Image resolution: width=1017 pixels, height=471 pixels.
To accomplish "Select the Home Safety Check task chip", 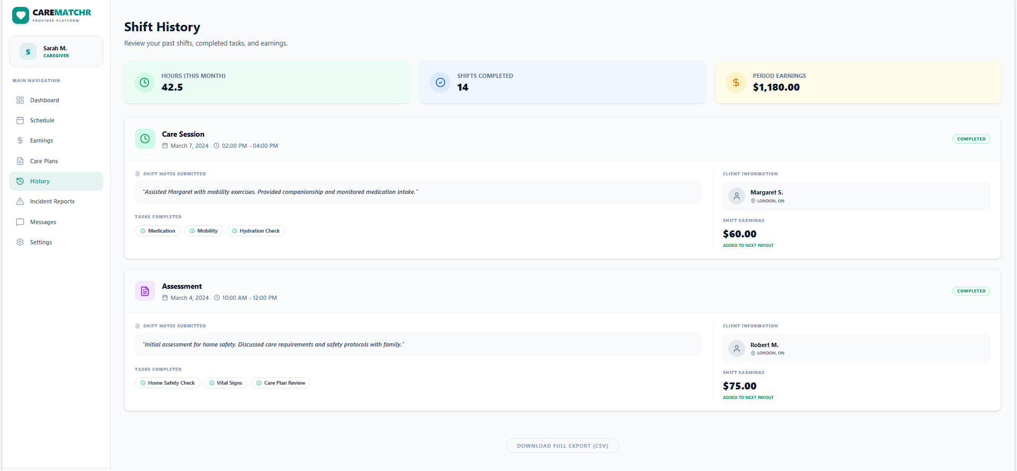I will [167, 383].
